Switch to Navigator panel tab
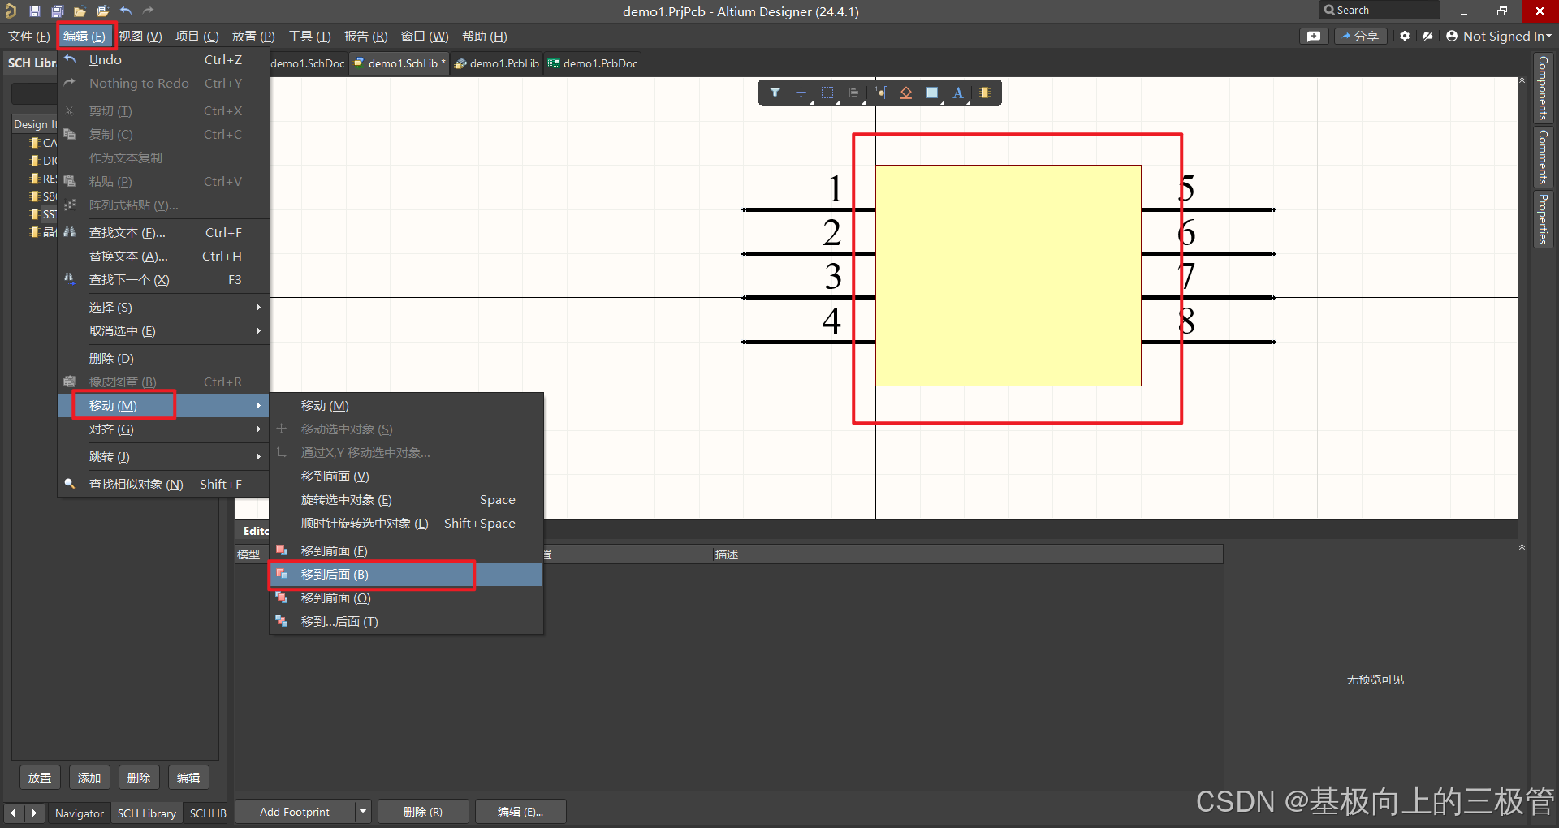Viewport: 1559px width, 828px height. coord(80,813)
